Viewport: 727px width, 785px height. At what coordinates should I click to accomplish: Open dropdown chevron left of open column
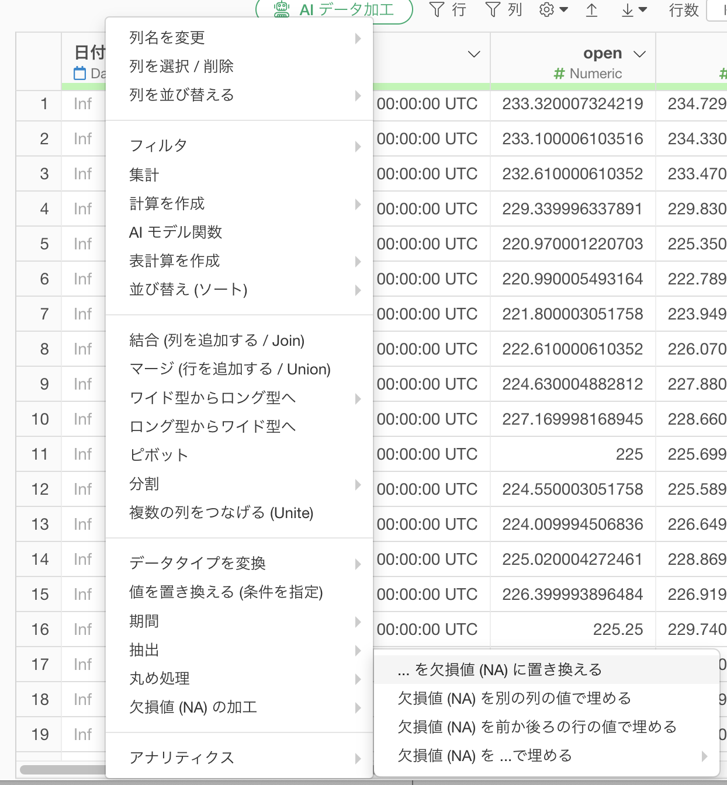pos(474,54)
